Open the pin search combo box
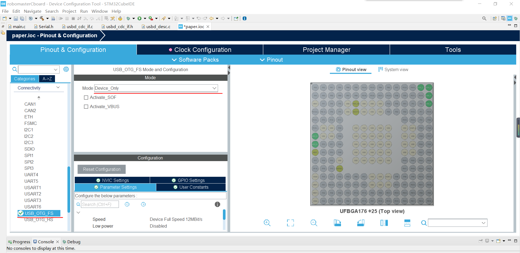The height and width of the screenshot is (253, 520). coord(458,223)
